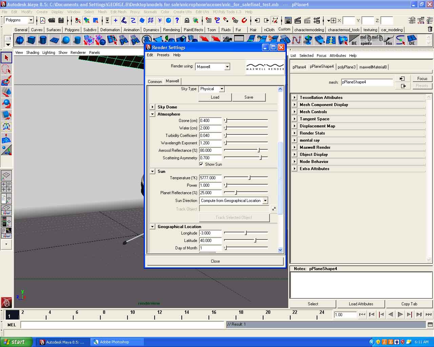Expand the Extra Attributes section
This screenshot has width=434, height=347.
[x=295, y=169]
